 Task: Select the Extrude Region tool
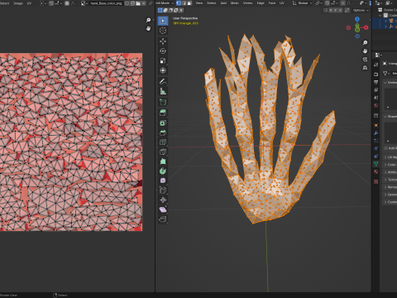pyautogui.click(x=163, y=113)
